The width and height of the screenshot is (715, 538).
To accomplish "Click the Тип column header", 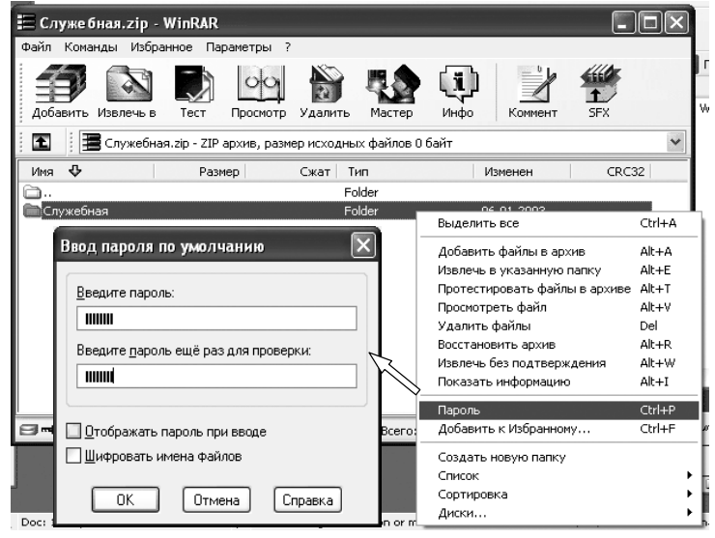I will [405, 171].
